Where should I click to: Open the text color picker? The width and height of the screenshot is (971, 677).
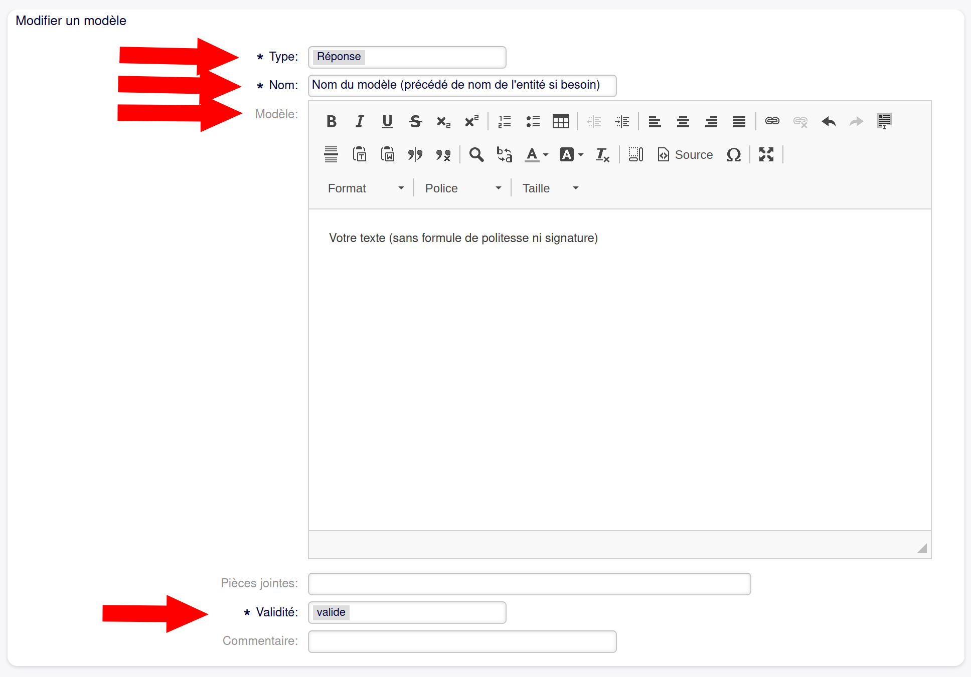pyautogui.click(x=536, y=155)
